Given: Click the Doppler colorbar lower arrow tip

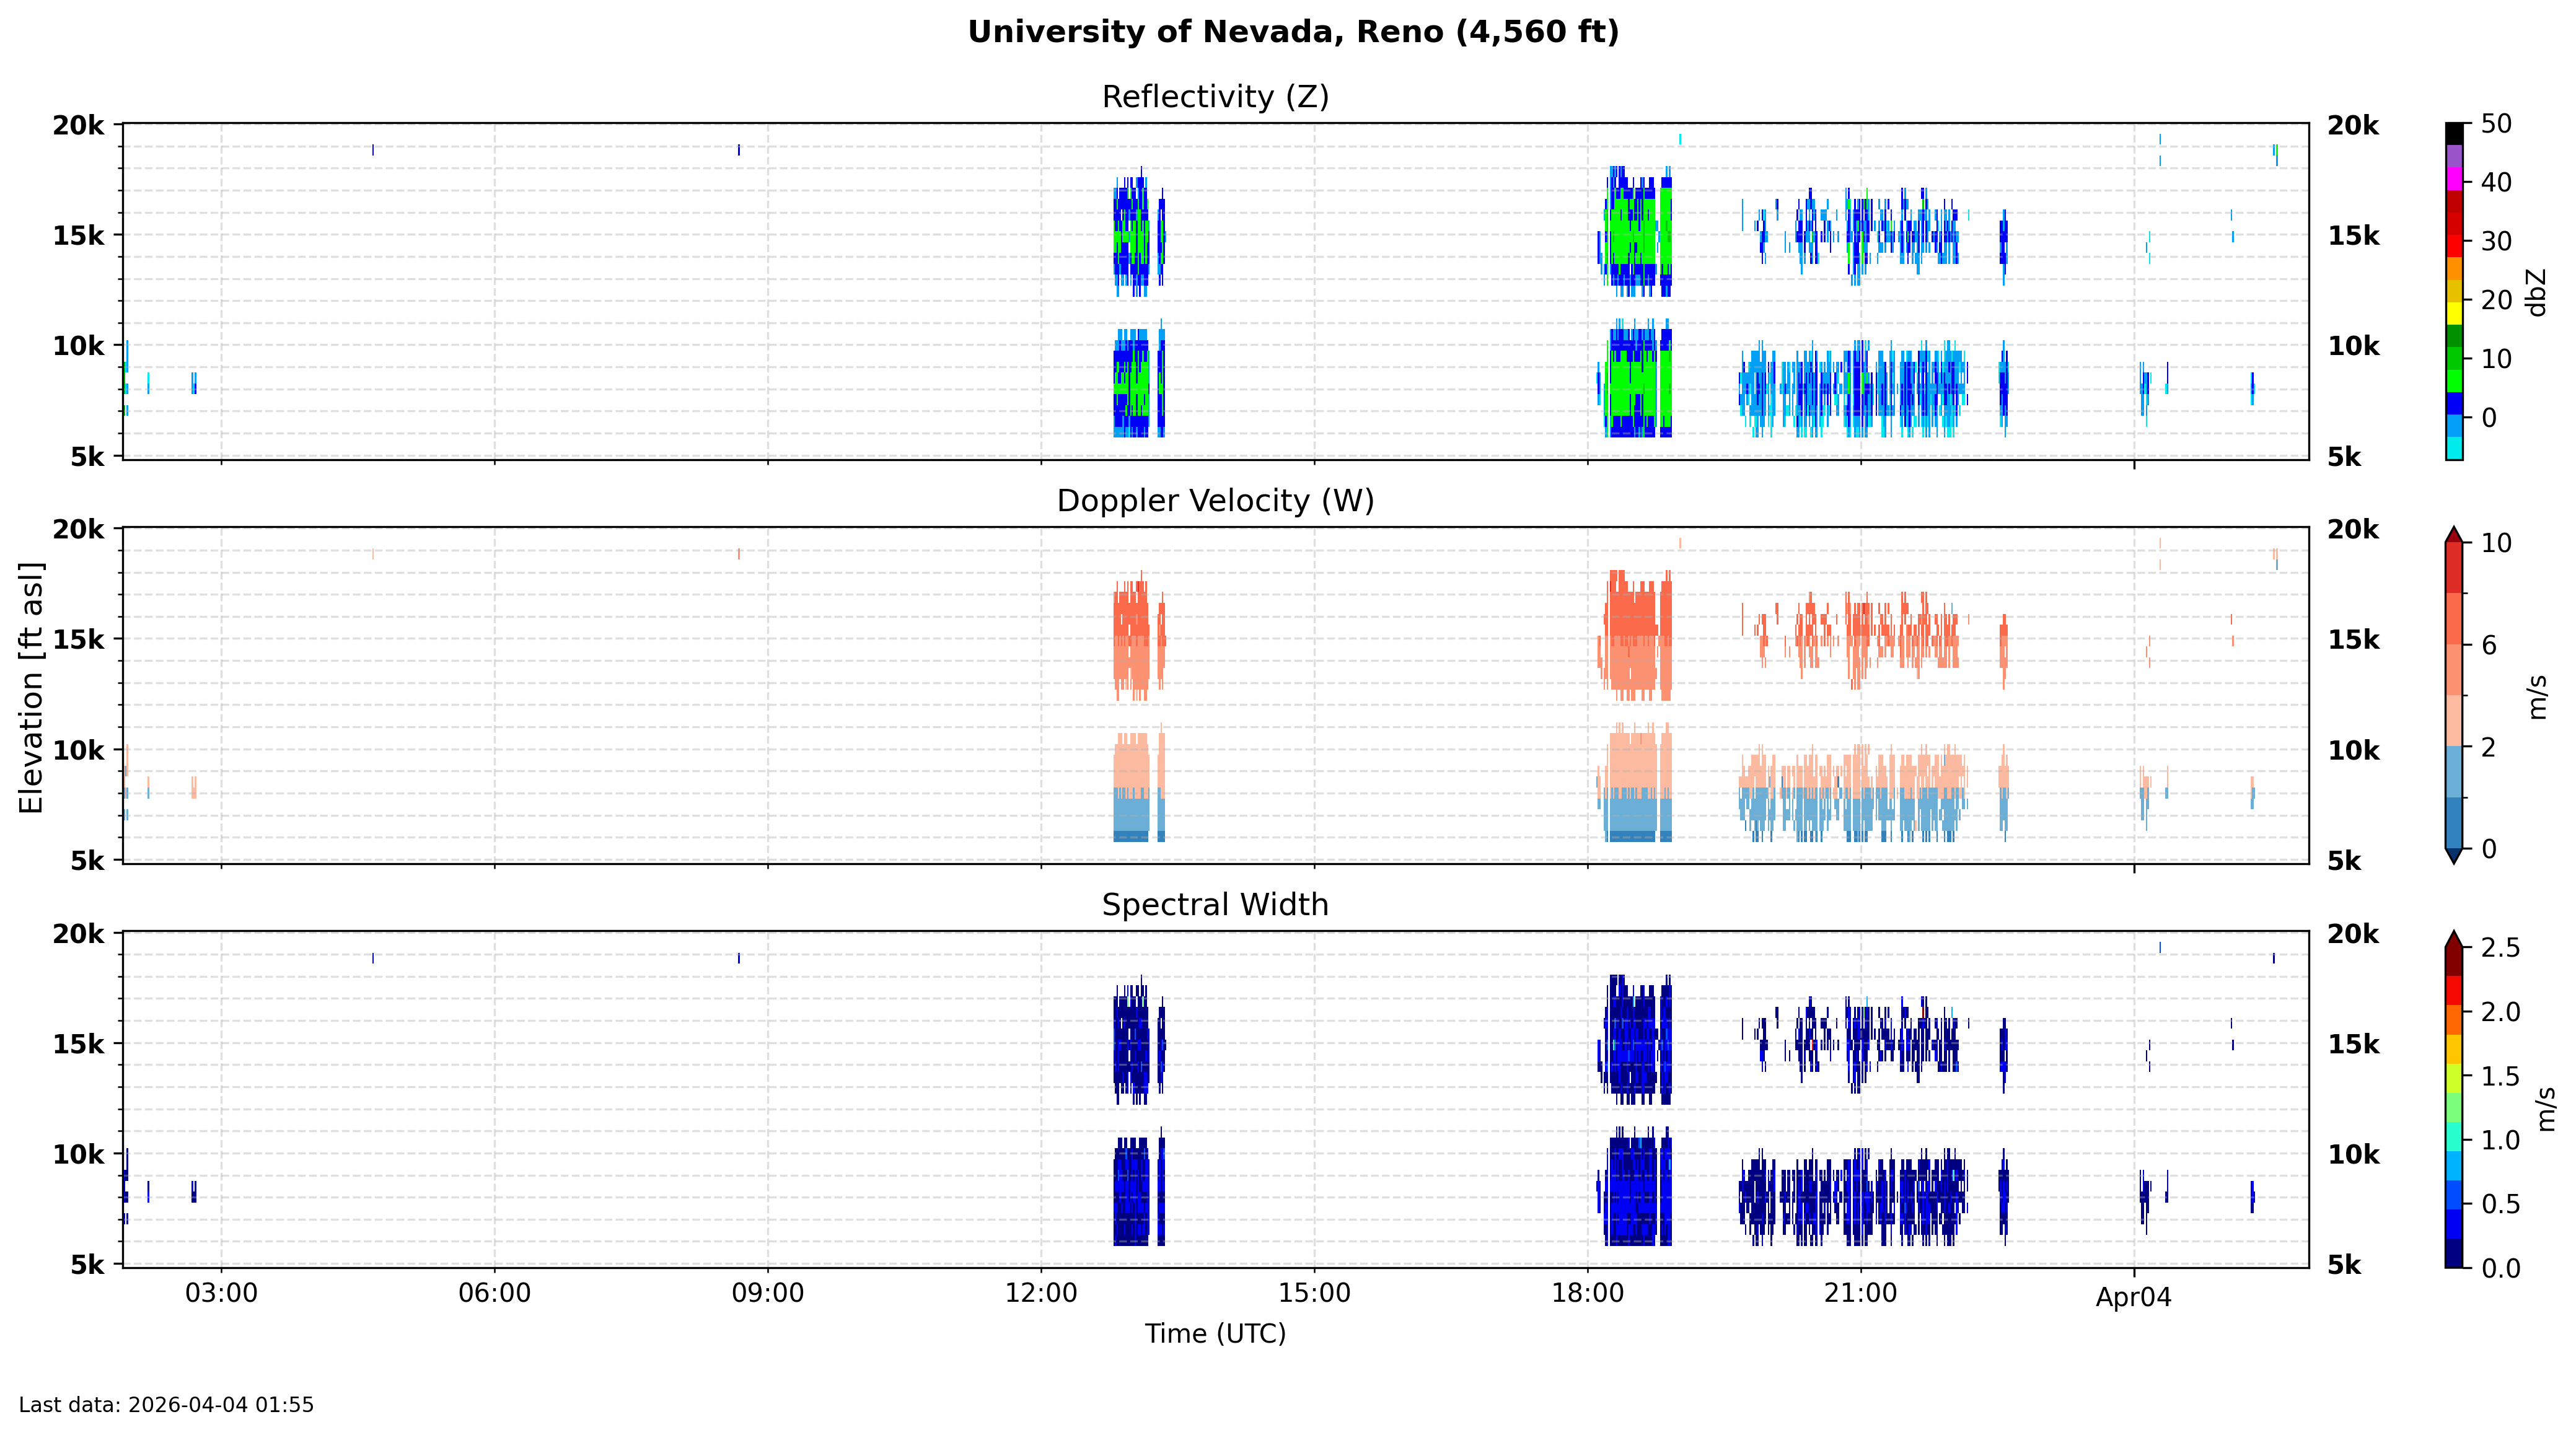Looking at the screenshot, I should [x=2454, y=857].
